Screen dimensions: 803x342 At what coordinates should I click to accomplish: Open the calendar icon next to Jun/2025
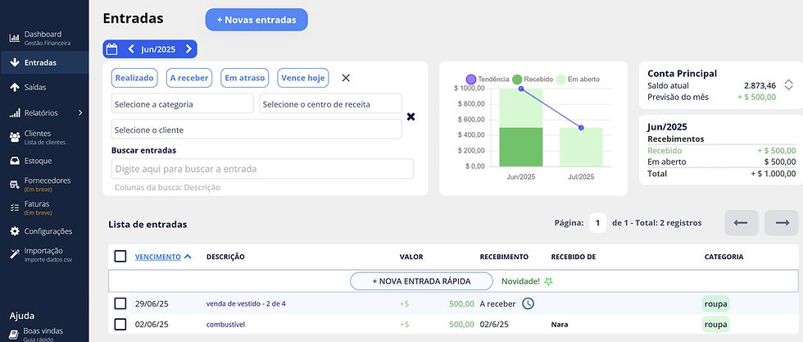pos(111,49)
